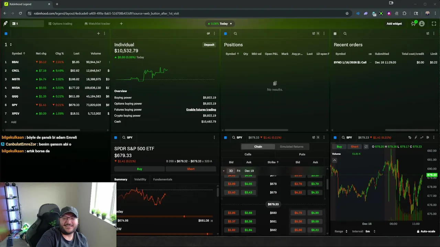
Task: Add a column in the watchlist widget
Action: coord(98,34)
